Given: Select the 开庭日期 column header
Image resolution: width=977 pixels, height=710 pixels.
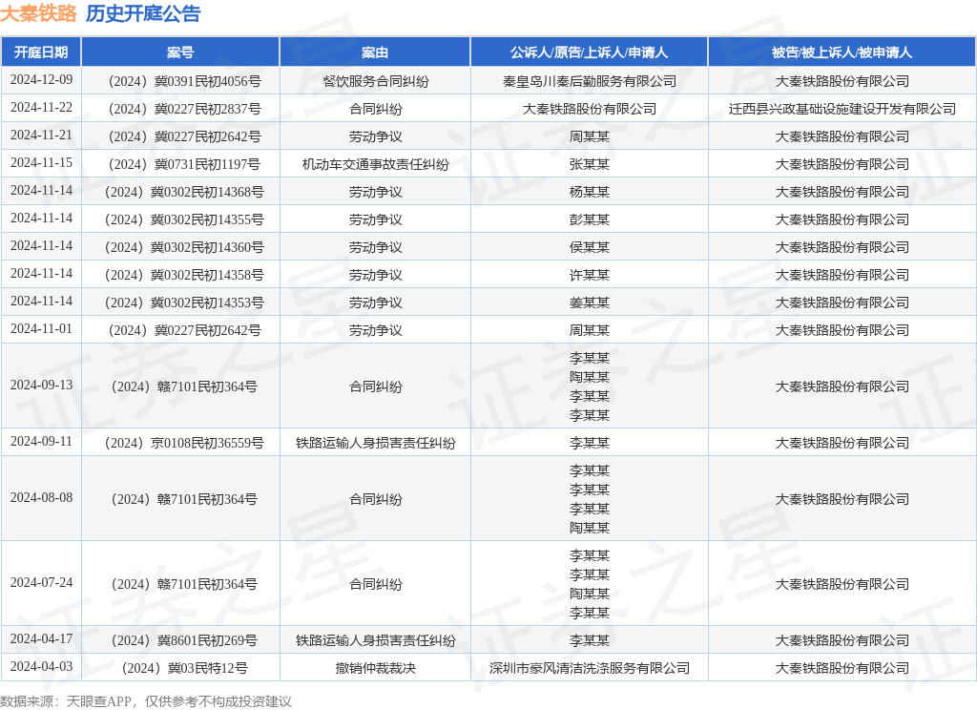Looking at the screenshot, I should pos(41,52).
